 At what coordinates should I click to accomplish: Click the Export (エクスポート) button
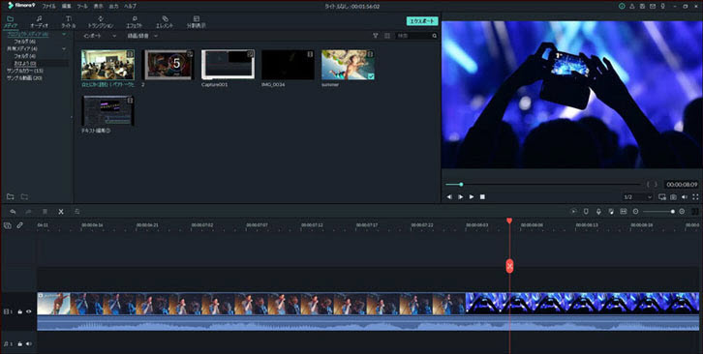point(422,21)
